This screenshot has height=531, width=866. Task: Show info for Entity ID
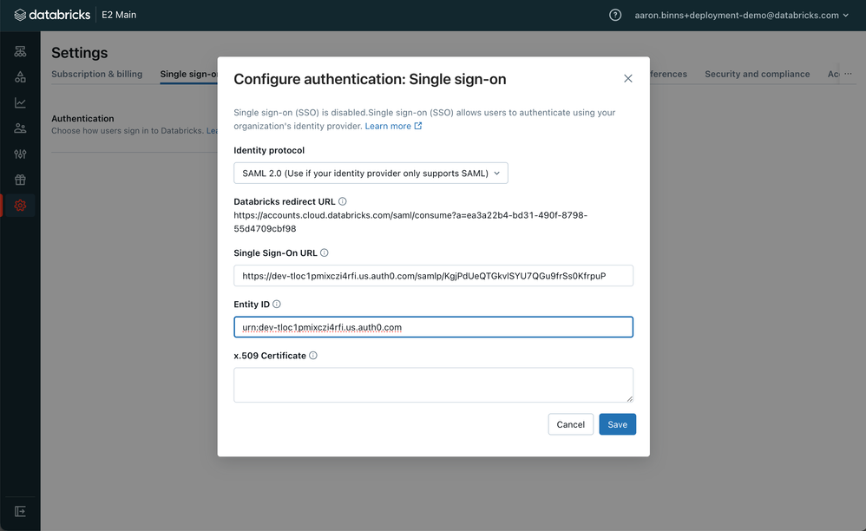277,305
